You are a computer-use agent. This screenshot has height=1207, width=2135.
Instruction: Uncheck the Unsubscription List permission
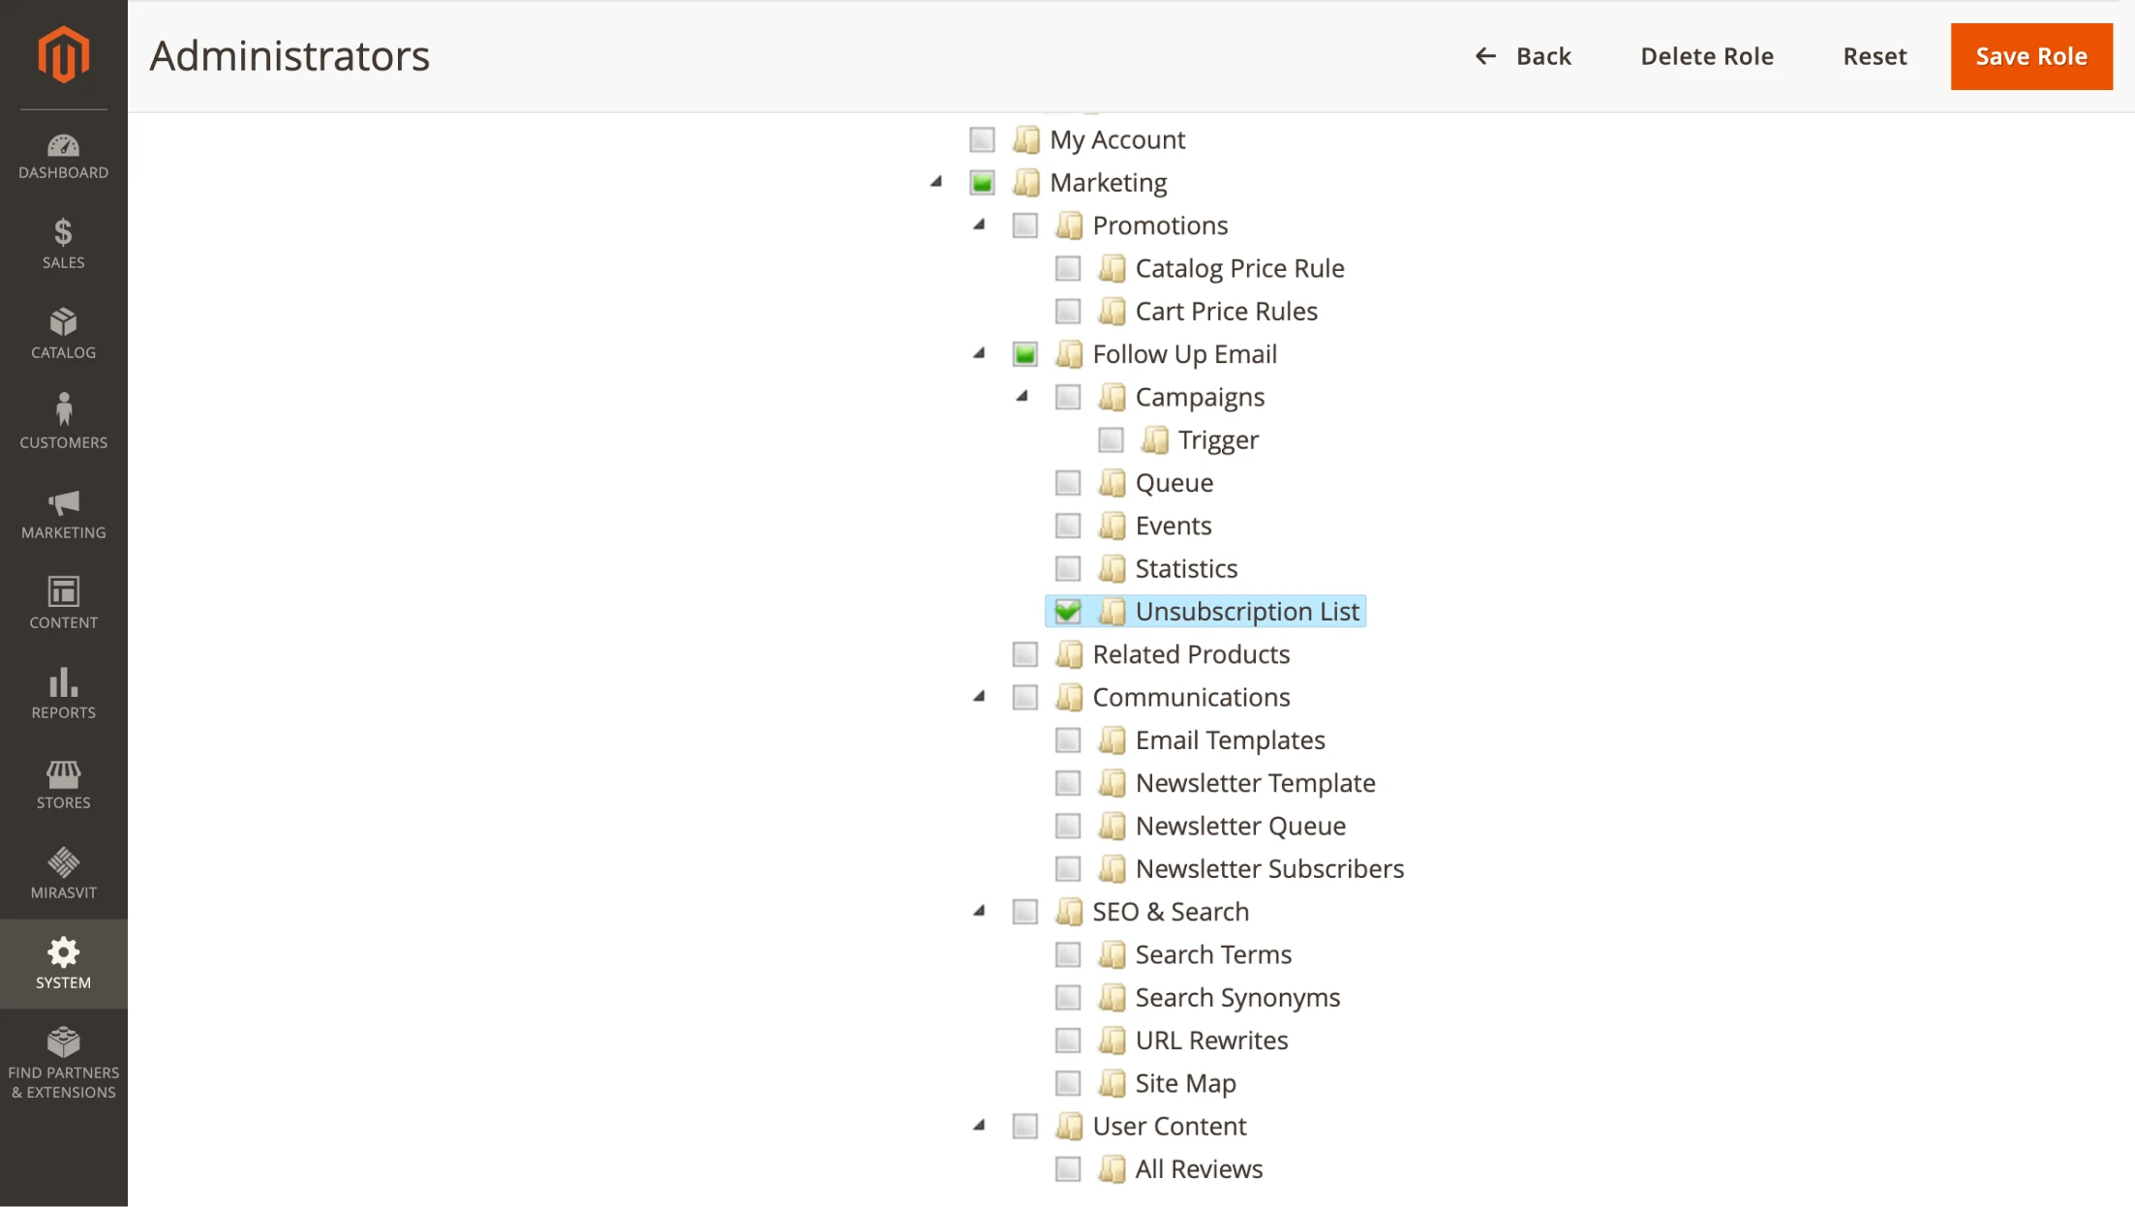coord(1068,611)
